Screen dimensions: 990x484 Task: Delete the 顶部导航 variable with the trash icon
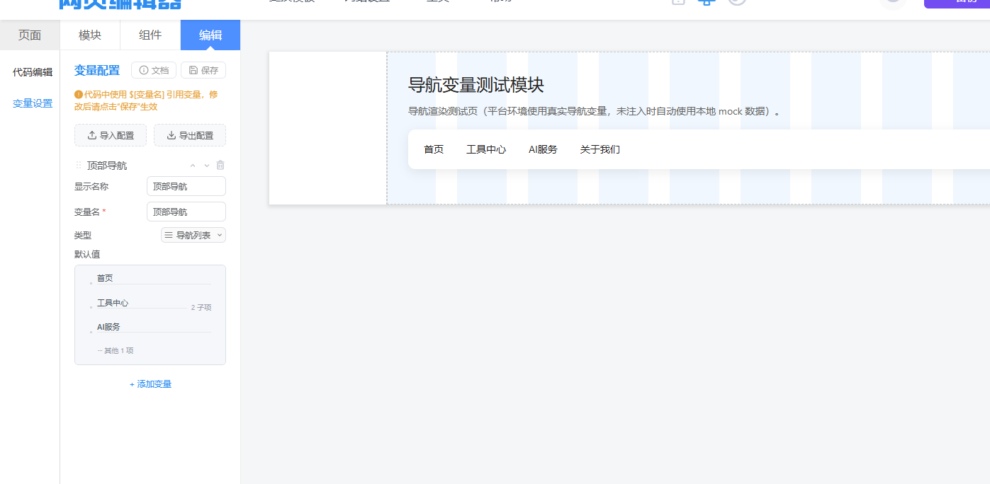(220, 165)
